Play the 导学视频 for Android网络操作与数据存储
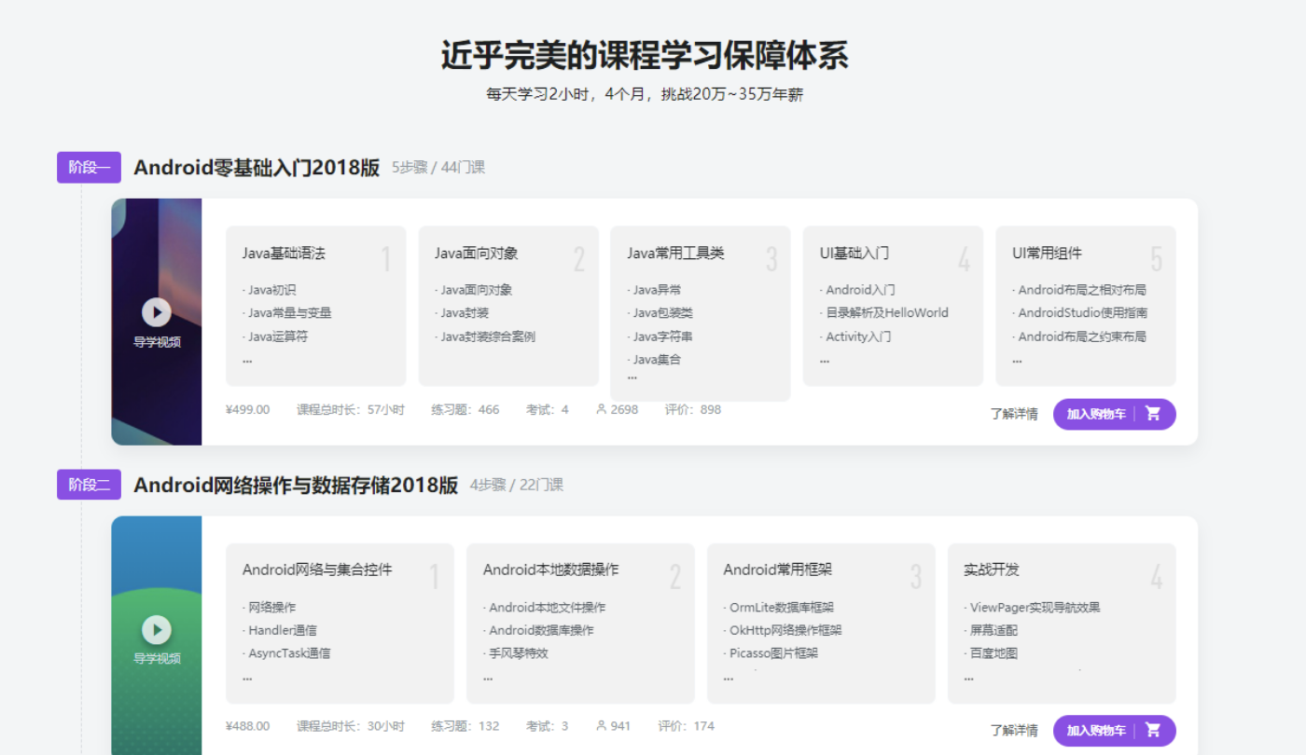 click(157, 630)
